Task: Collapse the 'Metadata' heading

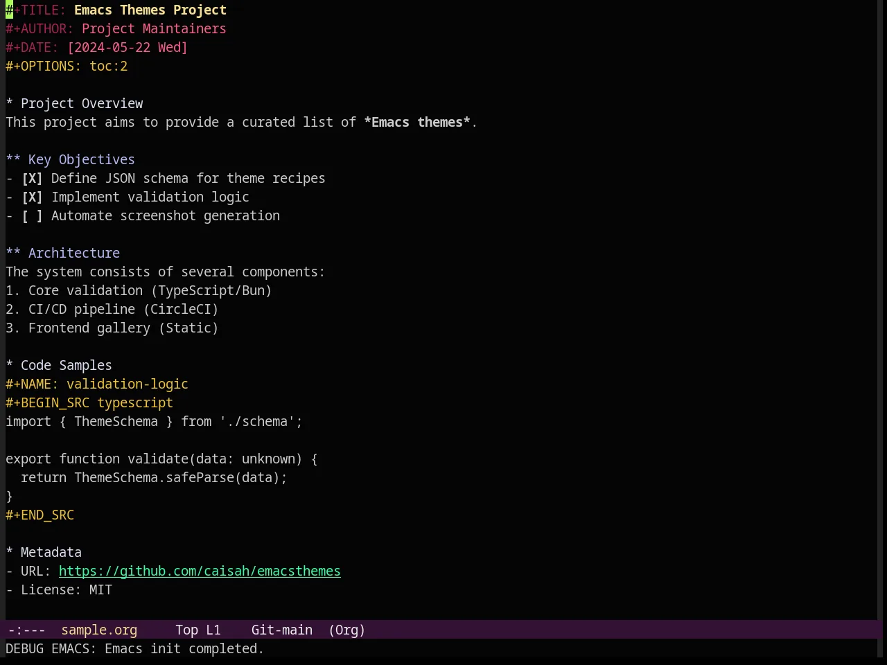Action: (44, 552)
